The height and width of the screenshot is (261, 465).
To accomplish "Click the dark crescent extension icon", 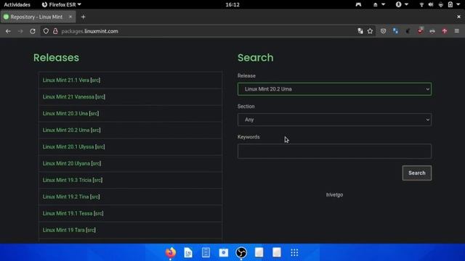I will (x=408, y=31).
